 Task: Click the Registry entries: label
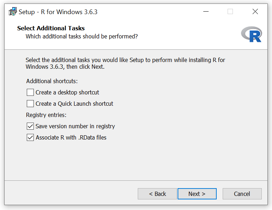pyautogui.click(x=46, y=115)
